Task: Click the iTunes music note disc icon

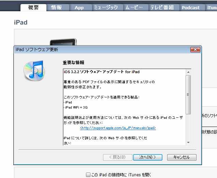Action: click(x=34, y=70)
